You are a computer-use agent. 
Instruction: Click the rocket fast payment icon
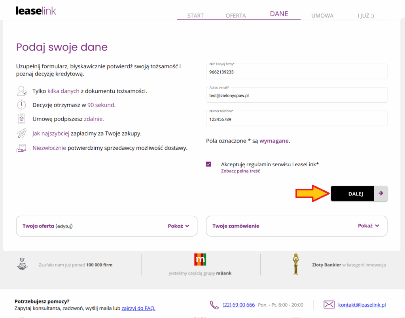tap(21, 134)
